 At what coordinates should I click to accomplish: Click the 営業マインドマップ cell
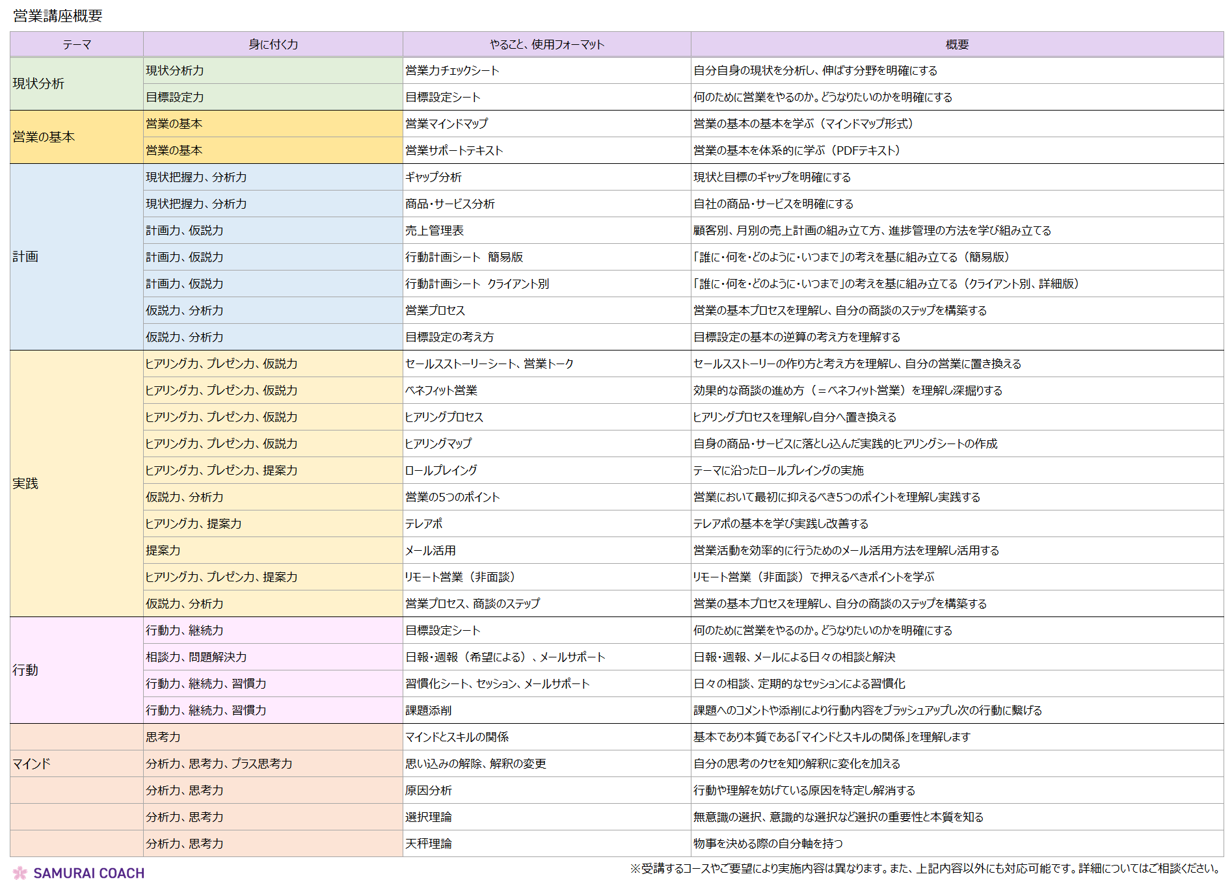pos(446,124)
